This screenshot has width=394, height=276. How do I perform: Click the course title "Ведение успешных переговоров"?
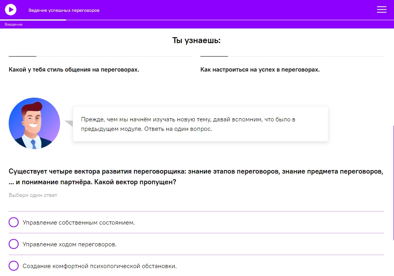pos(64,10)
